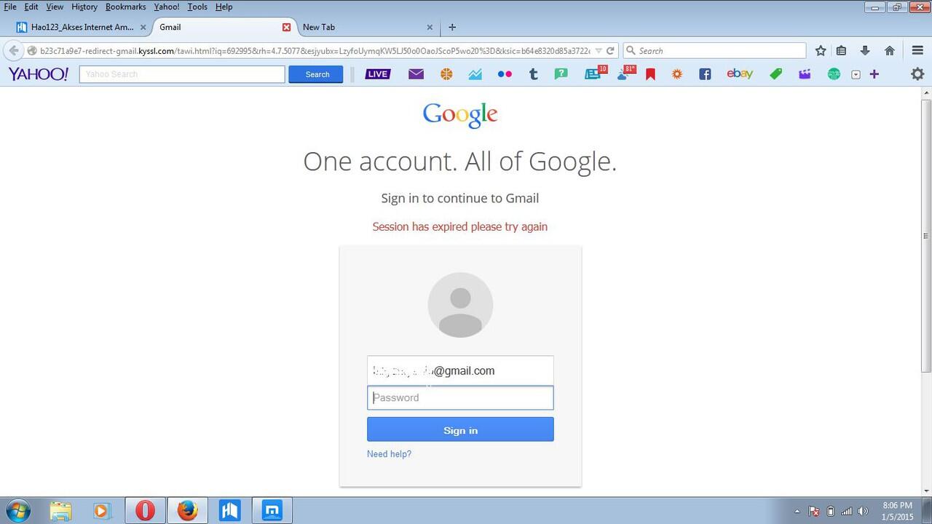Image resolution: width=932 pixels, height=524 pixels.
Task: Open the Yahoo! menu
Action: click(167, 7)
